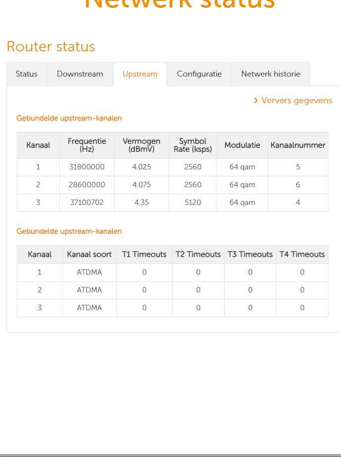Click the Modulatie column header
This screenshot has height=457, width=341.
tap(243, 145)
